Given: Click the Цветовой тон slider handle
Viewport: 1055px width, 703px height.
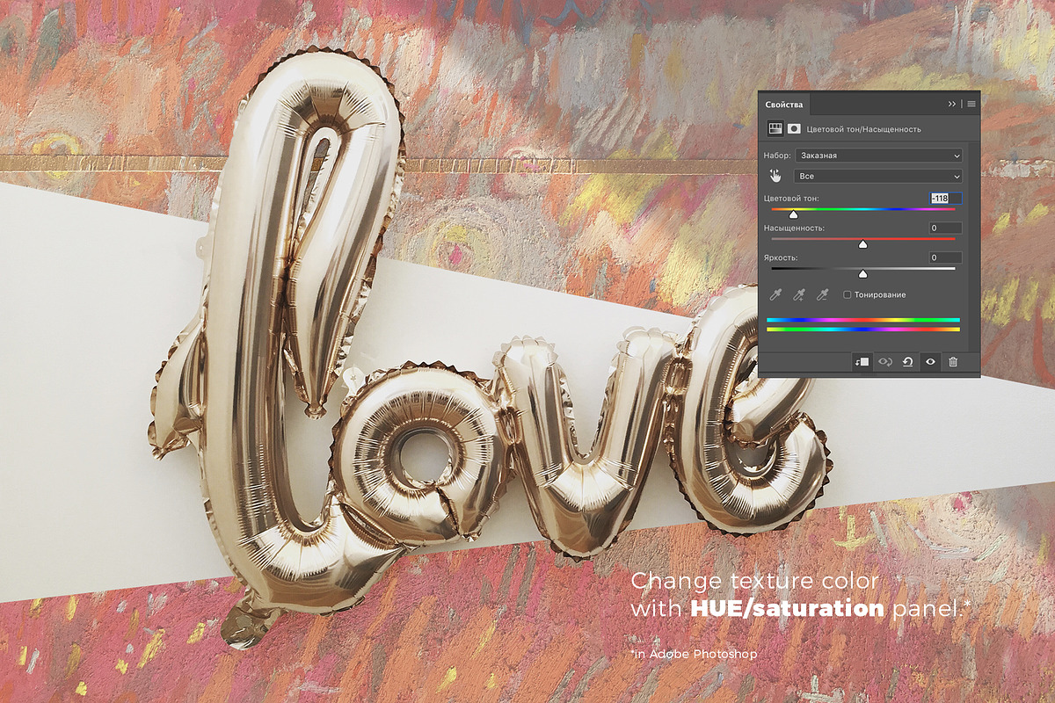Looking at the screenshot, I should (x=793, y=214).
